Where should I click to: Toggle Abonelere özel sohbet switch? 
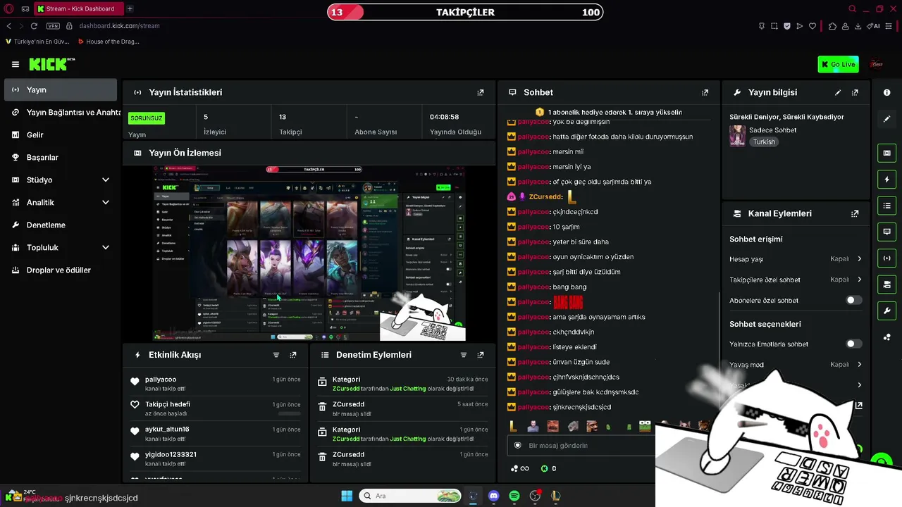tap(853, 300)
